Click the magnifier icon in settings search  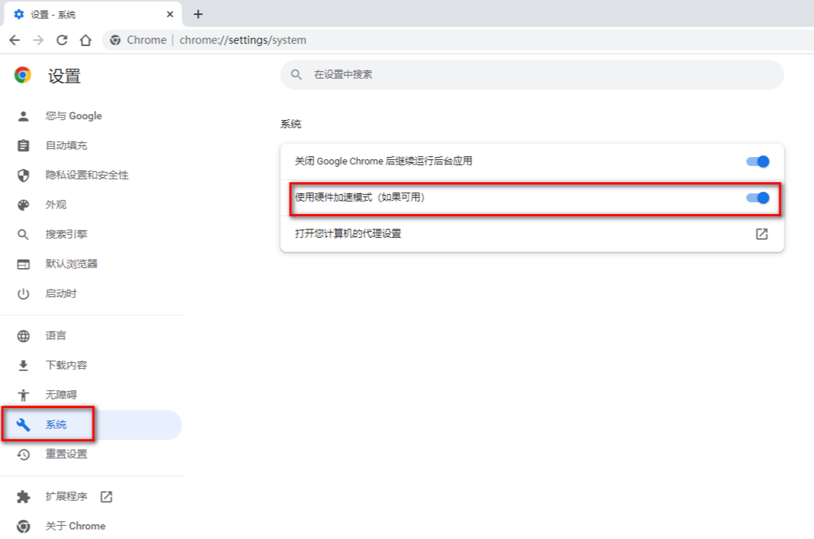pos(296,75)
